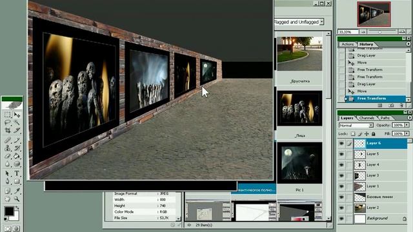Select the Pic 1 moon thumbnail
The width and height of the screenshot is (413, 232).
299,163
